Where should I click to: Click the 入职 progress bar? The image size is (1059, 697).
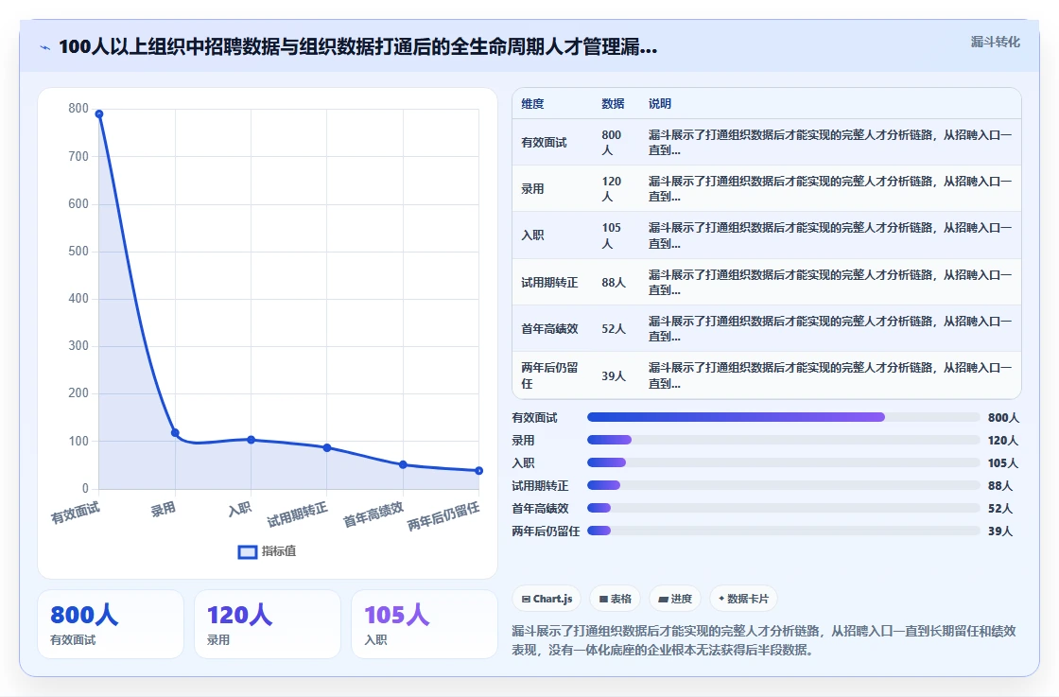point(784,462)
